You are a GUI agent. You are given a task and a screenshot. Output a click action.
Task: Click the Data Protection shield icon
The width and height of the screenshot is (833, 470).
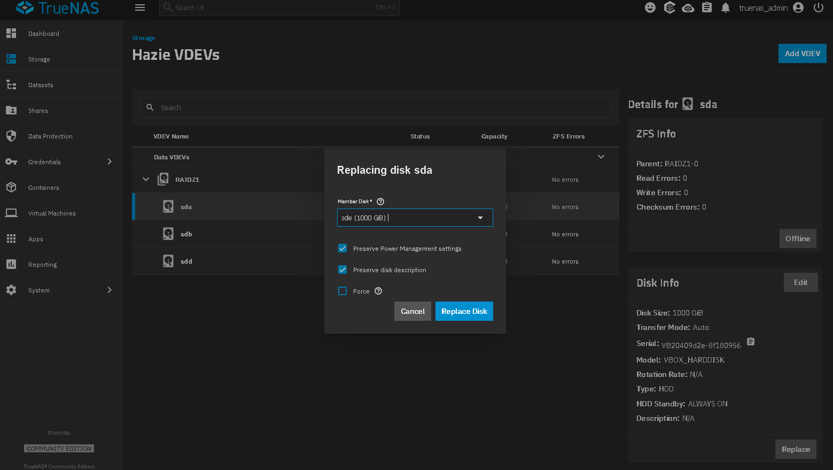coord(11,136)
